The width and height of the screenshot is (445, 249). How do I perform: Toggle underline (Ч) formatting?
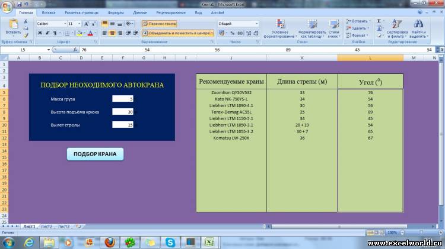pyautogui.click(x=55, y=33)
